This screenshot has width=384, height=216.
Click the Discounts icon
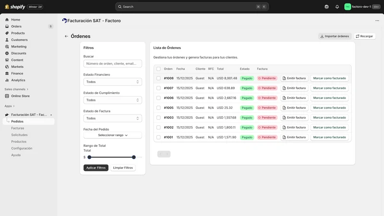click(7, 53)
